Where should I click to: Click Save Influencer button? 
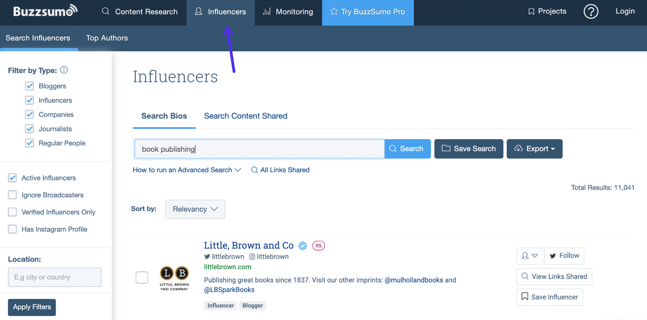[x=550, y=297]
